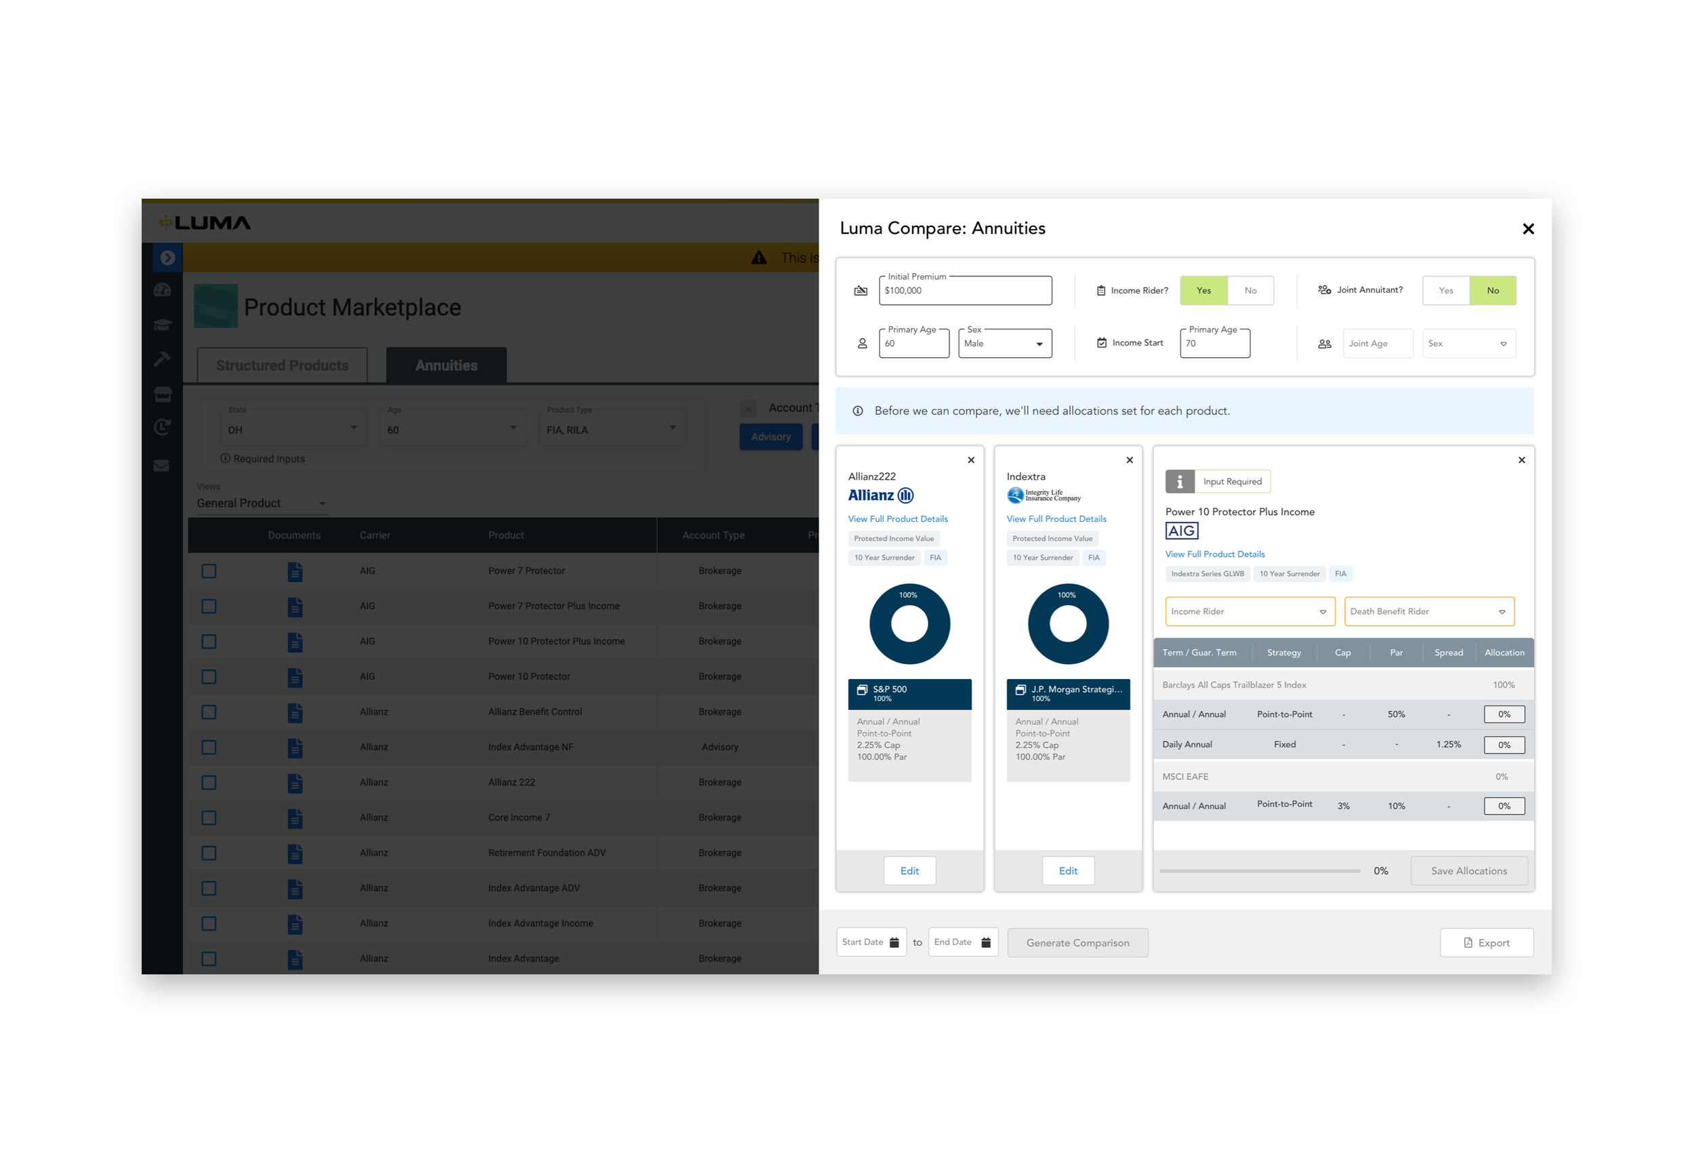Open the graduation cap education icon
This screenshot has width=1694, height=1173.
[163, 324]
